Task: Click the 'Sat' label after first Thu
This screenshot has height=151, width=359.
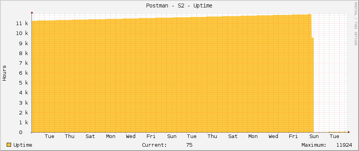Action: click(90, 136)
